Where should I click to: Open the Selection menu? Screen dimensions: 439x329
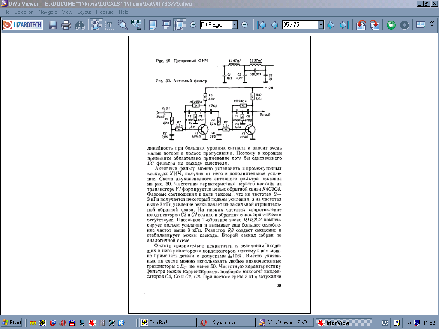pos(24,12)
